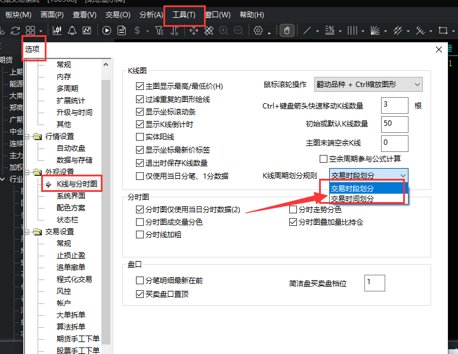Click the K线周期划分规则 combo box
Screen dimensions: 458x354
[x=369, y=175]
